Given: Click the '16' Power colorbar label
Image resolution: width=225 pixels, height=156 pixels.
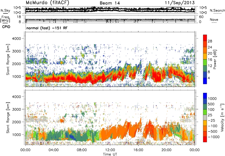Looking at the screenshot, I should point(210,60).
